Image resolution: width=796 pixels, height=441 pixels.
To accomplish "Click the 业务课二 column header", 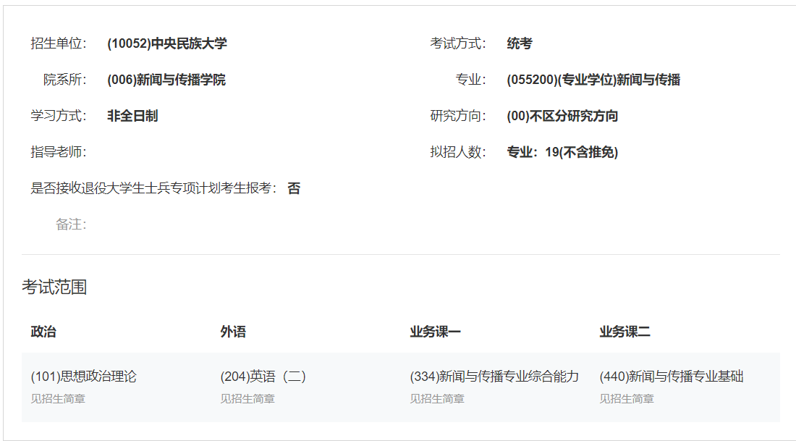I will (x=624, y=332).
